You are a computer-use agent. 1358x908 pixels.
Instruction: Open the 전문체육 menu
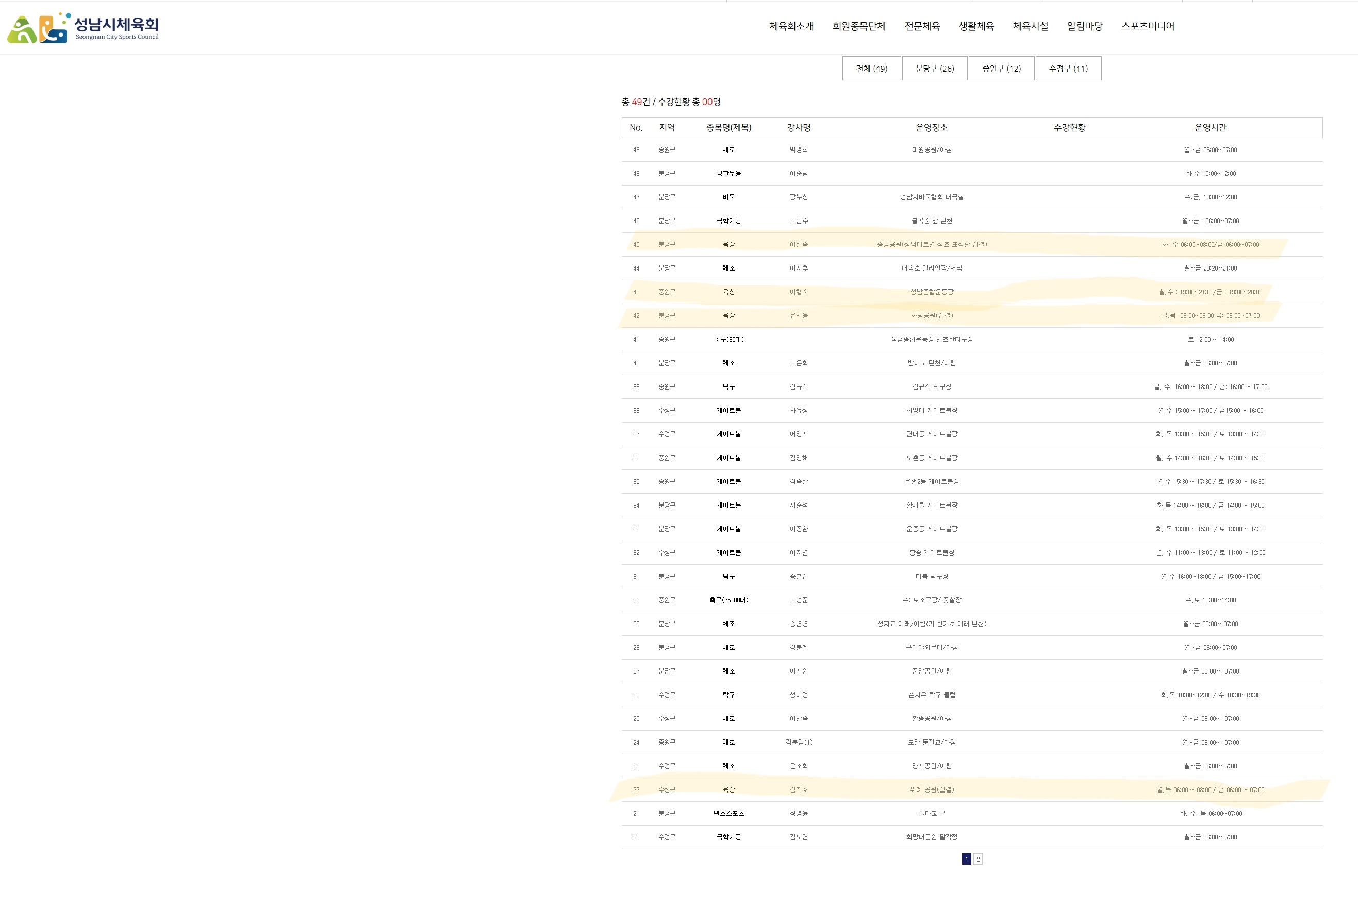(x=922, y=26)
